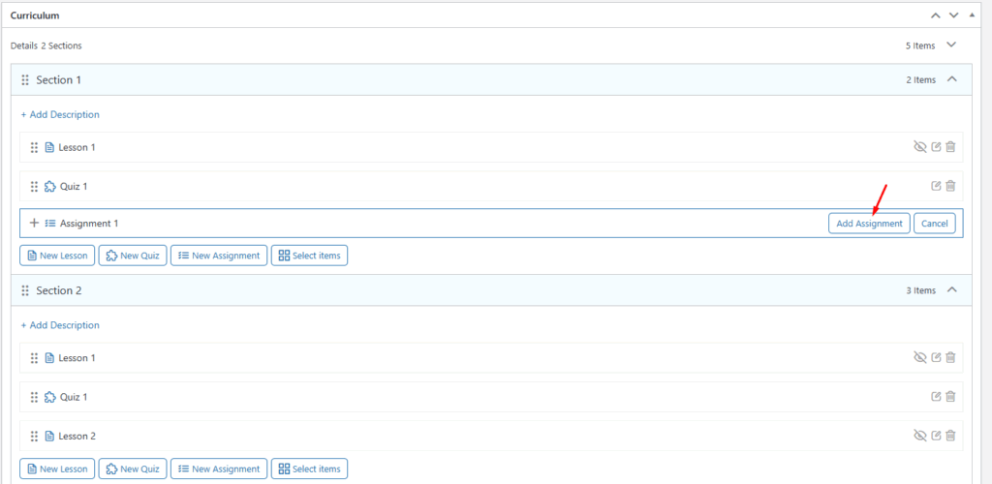Toggle preview eye for Section 2 Lesson 1

tap(919, 357)
